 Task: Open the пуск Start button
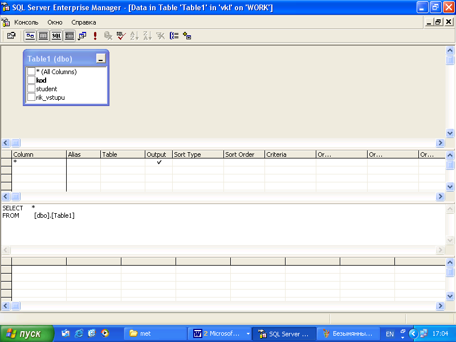pos(27,333)
